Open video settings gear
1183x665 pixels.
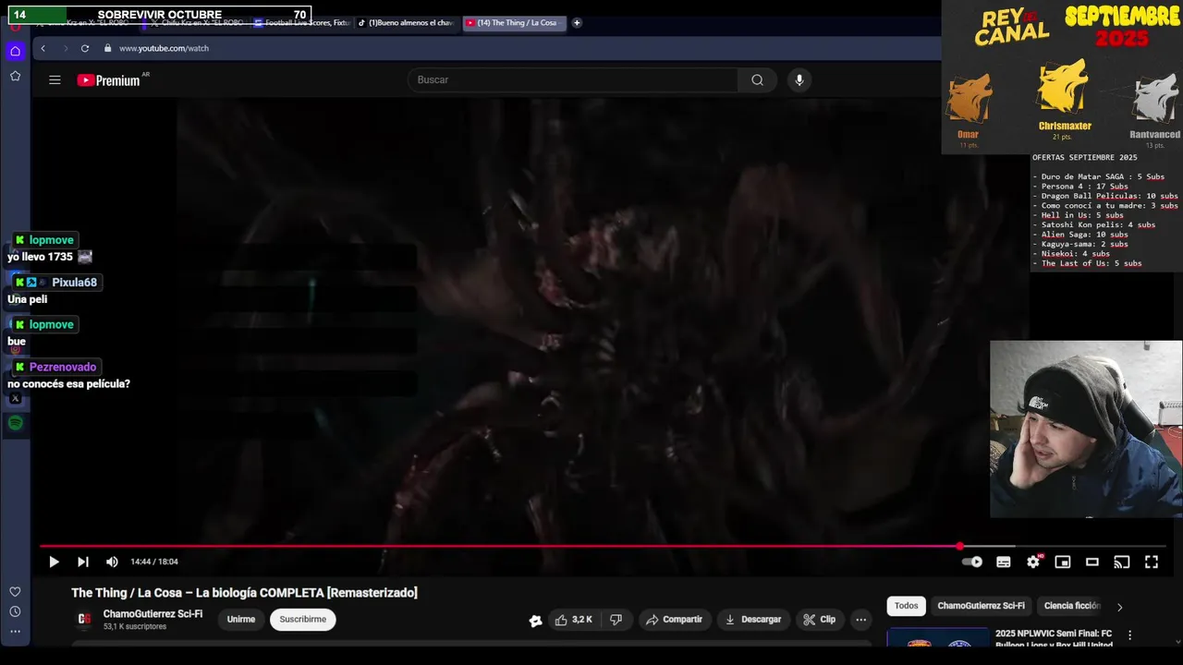[x=1033, y=562]
